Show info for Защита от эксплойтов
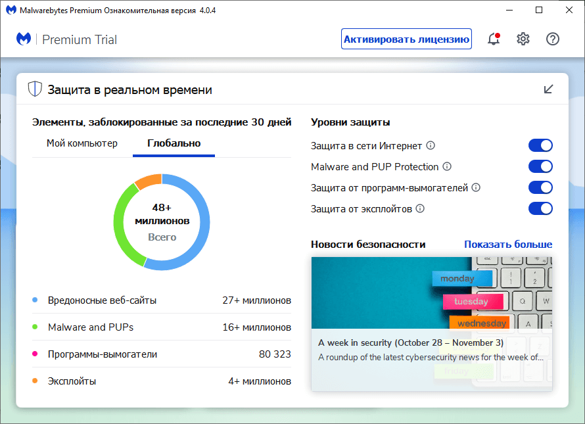This screenshot has width=585, height=424. [420, 208]
